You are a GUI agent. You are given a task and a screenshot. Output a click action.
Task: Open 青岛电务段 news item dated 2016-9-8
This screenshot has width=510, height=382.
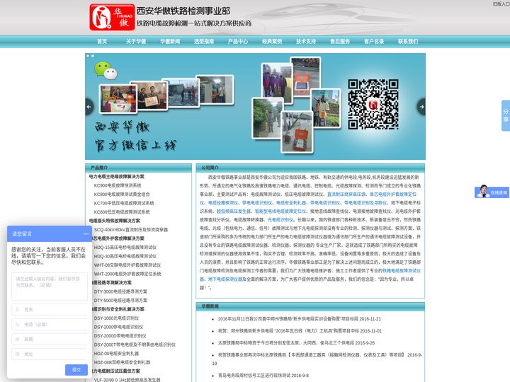tap(263, 376)
